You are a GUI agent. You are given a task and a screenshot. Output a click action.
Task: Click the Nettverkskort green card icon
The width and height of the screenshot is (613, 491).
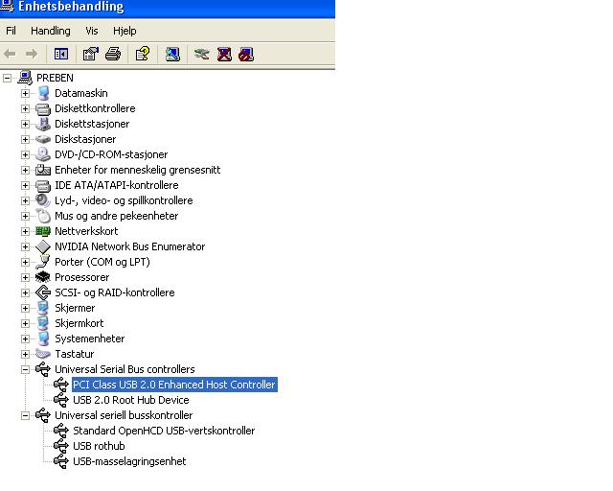point(43,231)
